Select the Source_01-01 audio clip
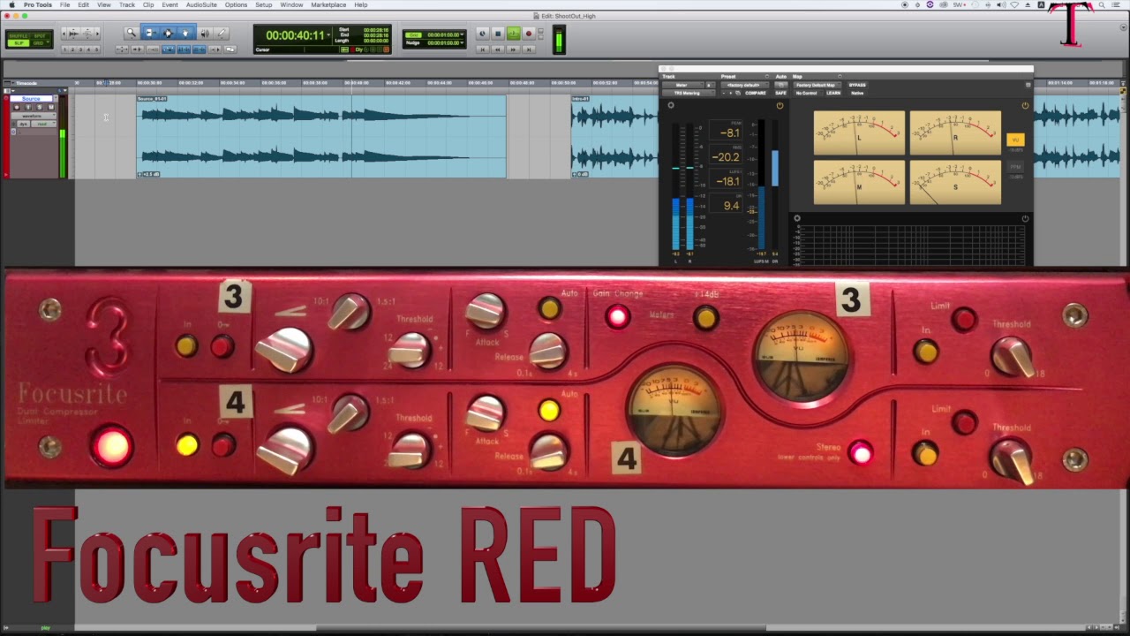Image resolution: width=1130 pixels, height=636 pixels. [321, 136]
